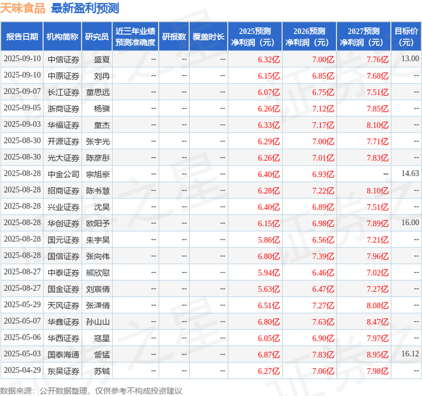Select the 华西证券 institution cell
The image size is (422, 396).
coord(63,338)
